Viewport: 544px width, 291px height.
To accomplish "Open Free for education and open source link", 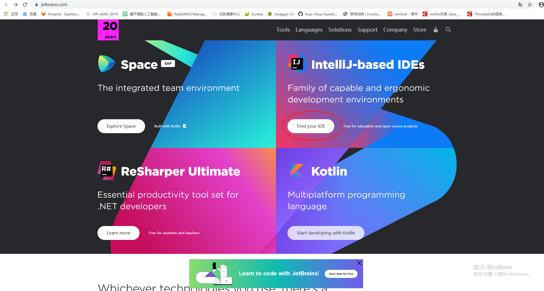I will [380, 126].
